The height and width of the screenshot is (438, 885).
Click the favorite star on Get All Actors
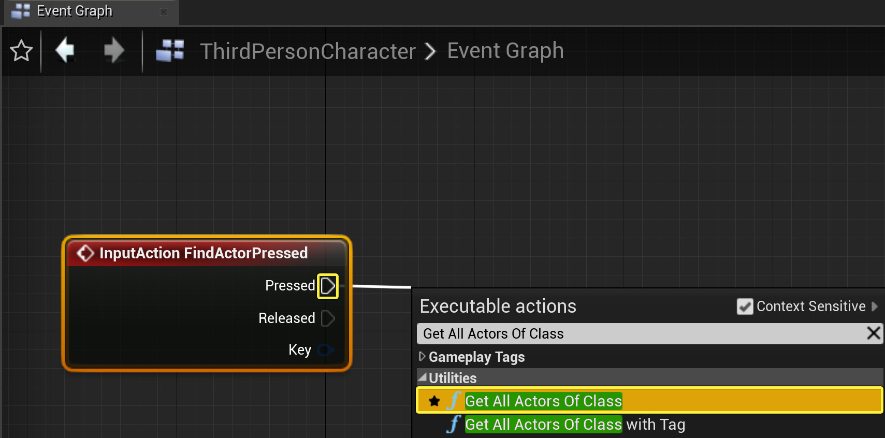pyautogui.click(x=434, y=401)
